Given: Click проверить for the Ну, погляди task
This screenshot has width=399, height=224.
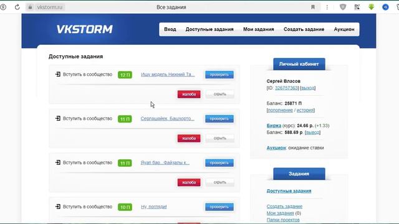Looking at the screenshot, I should (219, 207).
